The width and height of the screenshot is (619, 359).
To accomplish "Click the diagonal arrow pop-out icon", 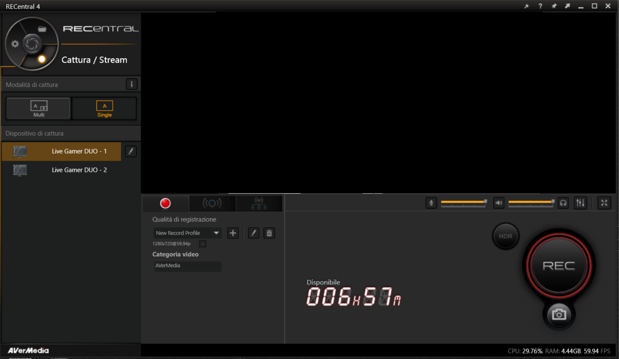I will click(567, 6).
